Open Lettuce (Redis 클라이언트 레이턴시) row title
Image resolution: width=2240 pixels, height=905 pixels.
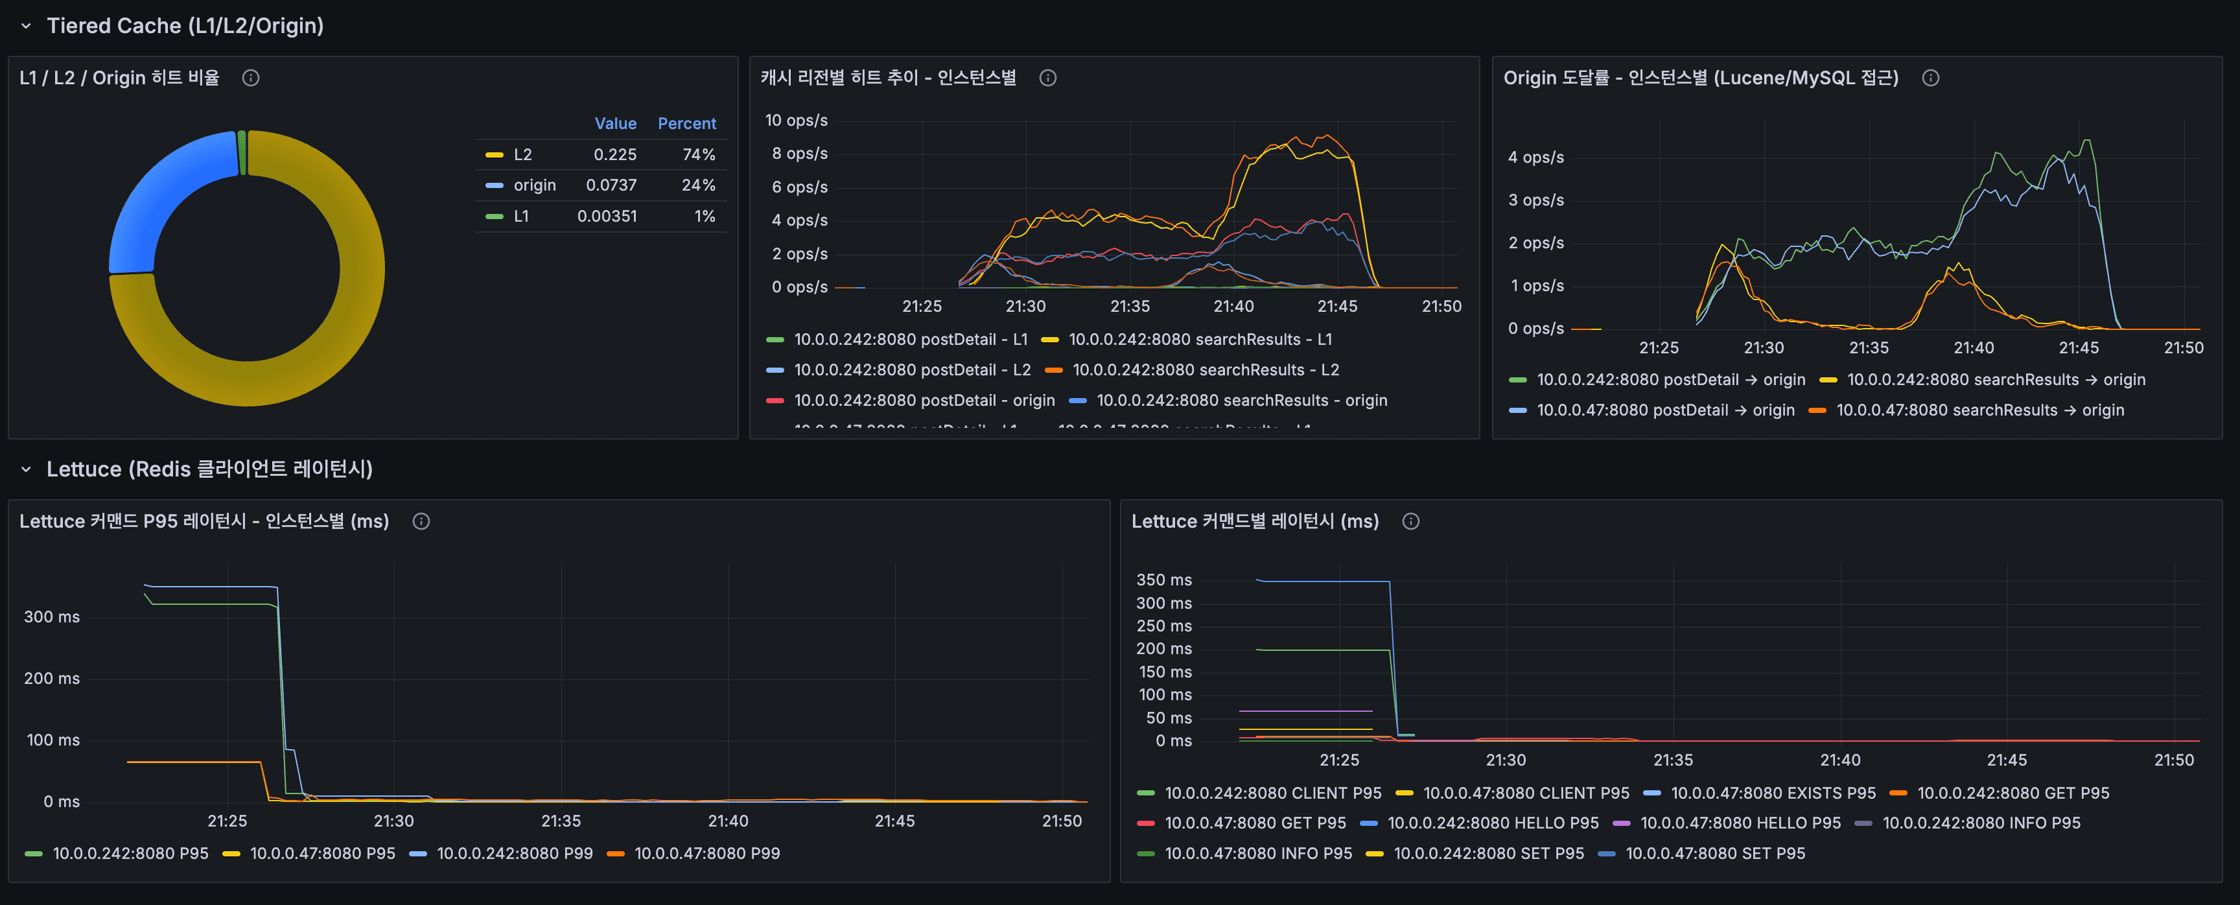(209, 469)
